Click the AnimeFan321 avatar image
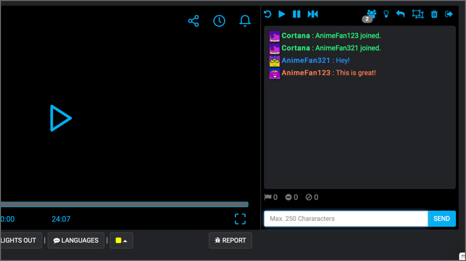The image size is (466, 261). (275, 61)
